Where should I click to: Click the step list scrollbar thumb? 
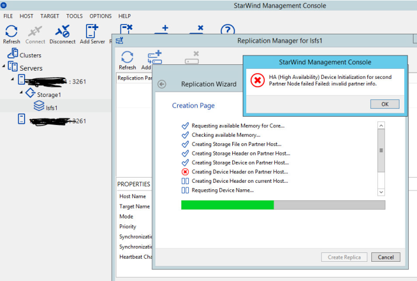381,150
